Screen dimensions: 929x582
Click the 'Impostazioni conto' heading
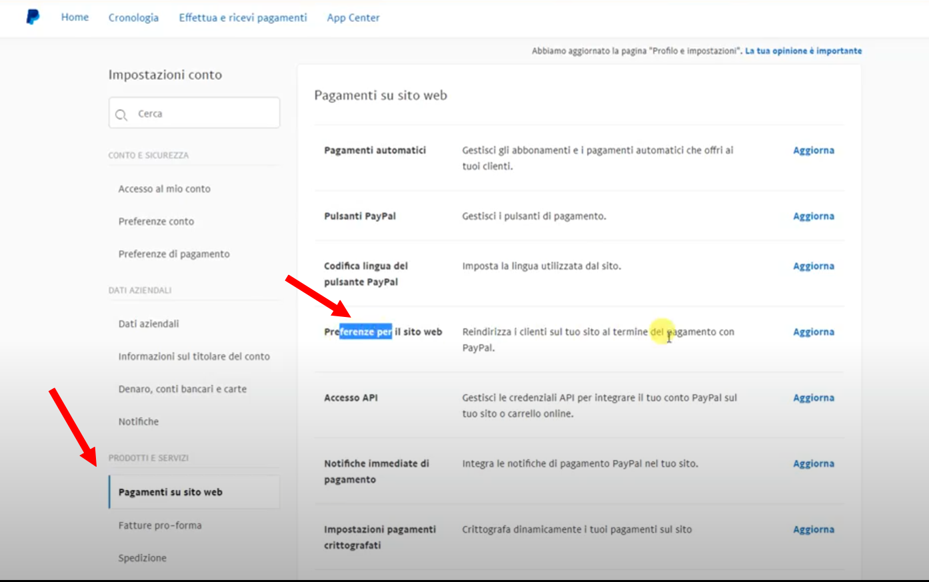point(165,75)
